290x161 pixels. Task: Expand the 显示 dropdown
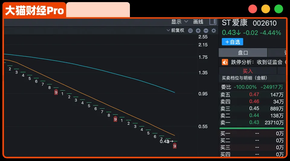(x=180, y=21)
